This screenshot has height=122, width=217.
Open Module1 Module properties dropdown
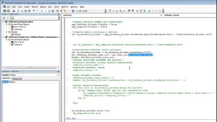tap(58, 75)
